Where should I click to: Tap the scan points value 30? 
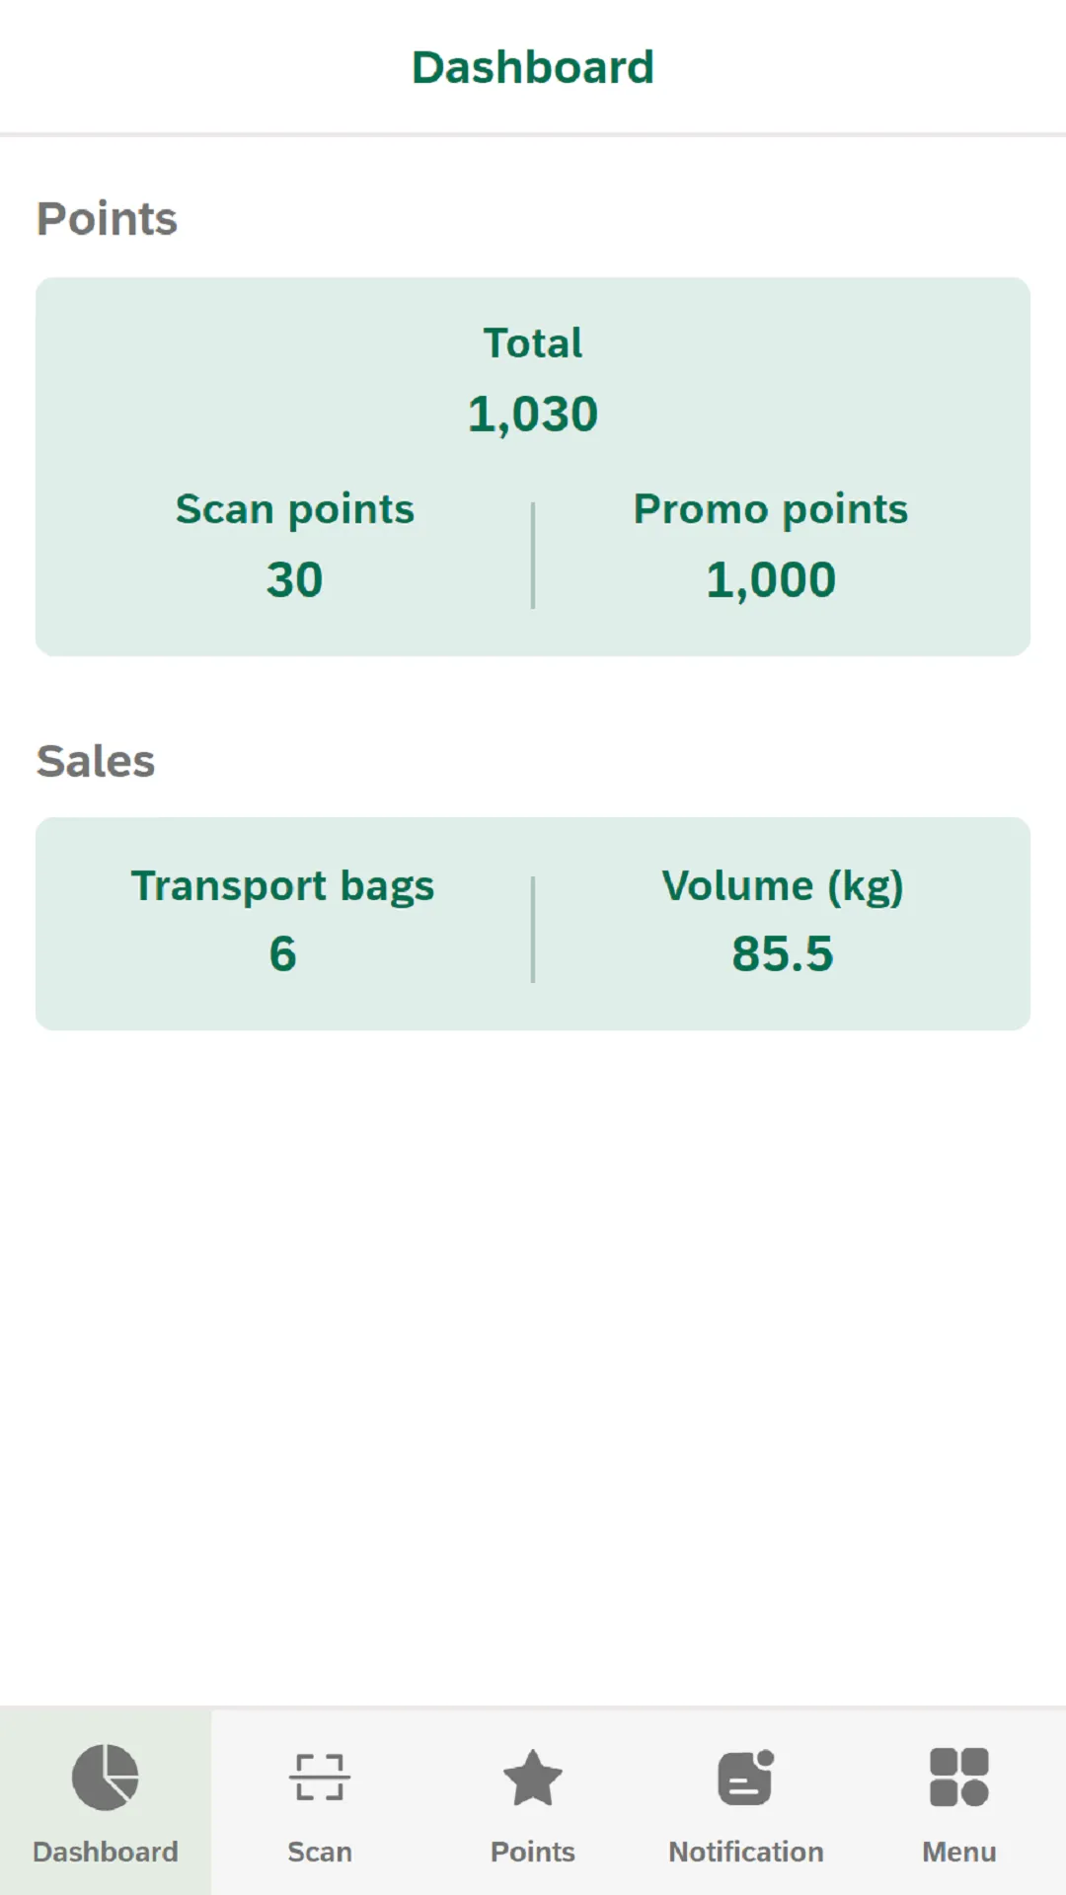[295, 579]
